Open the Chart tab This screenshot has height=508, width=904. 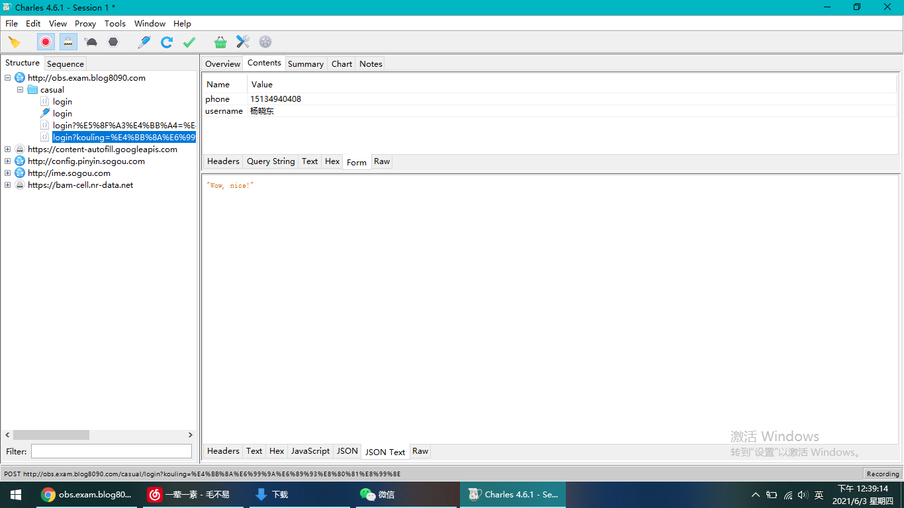pyautogui.click(x=341, y=64)
